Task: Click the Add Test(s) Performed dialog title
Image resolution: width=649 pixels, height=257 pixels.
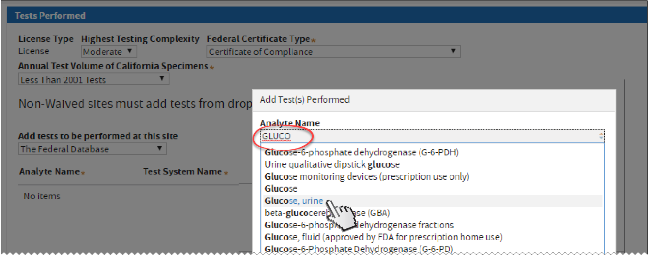Action: [x=305, y=99]
